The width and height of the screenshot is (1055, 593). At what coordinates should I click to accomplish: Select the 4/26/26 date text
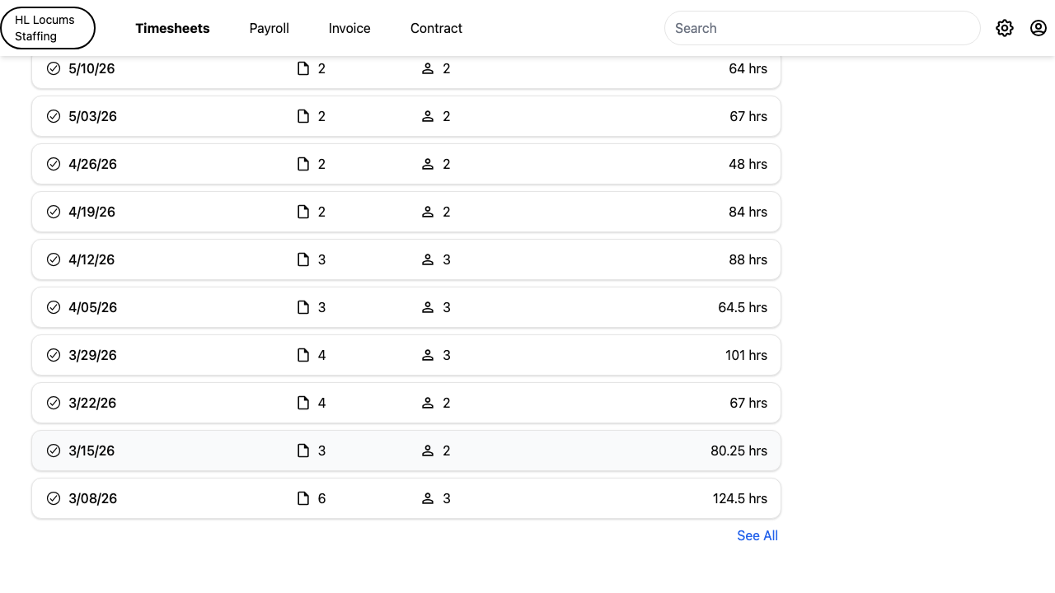click(x=93, y=164)
